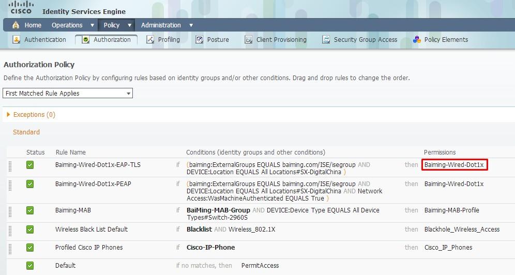Click the Status column header

(x=36, y=152)
